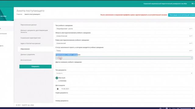Click the Другое название учебного заведения input
The width and height of the screenshot is (195, 109).
[x=124, y=65]
